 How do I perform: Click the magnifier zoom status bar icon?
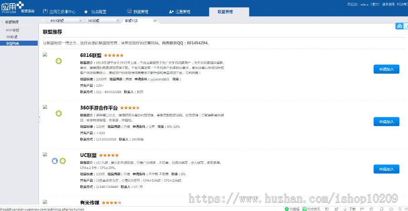click(400, 209)
